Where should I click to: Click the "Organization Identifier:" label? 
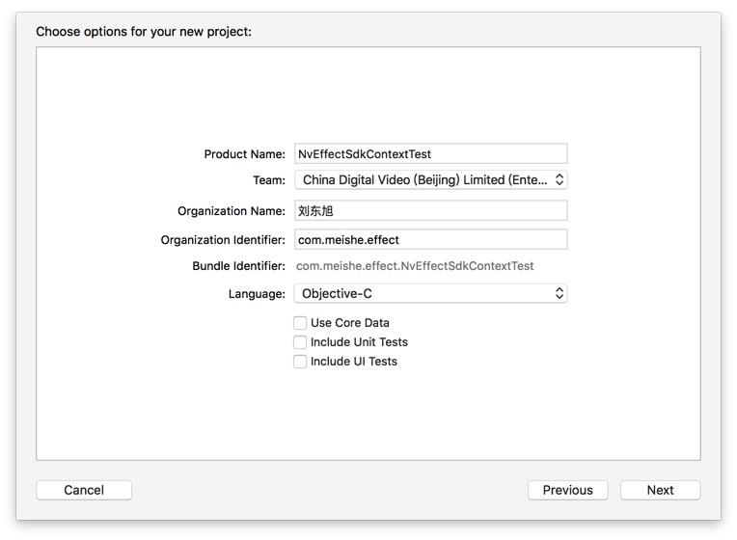(x=223, y=240)
